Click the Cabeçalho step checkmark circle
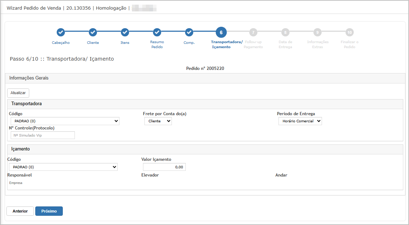The height and width of the screenshot is (225, 409). click(61, 32)
